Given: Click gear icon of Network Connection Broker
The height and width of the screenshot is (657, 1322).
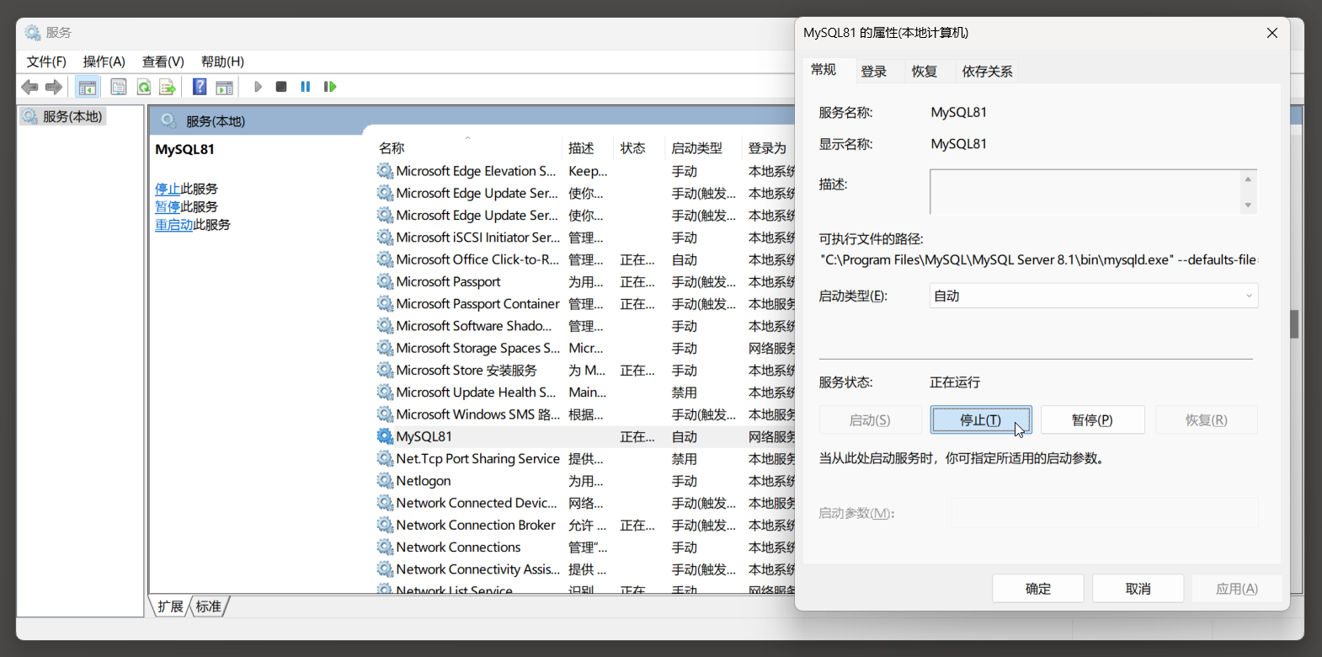Looking at the screenshot, I should coord(385,525).
